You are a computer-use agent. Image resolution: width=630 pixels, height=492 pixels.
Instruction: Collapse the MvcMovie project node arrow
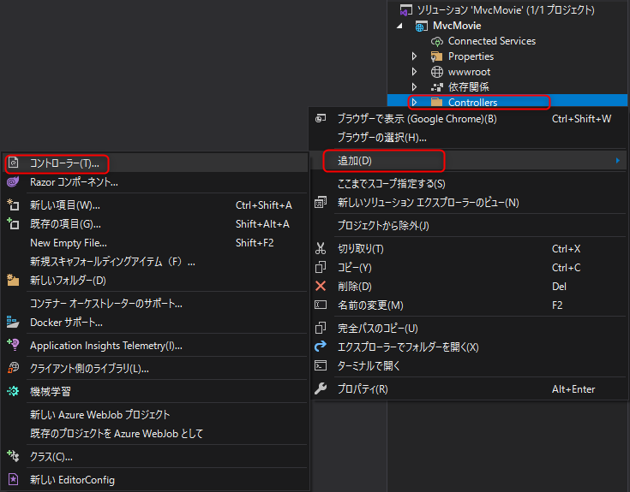click(x=399, y=26)
